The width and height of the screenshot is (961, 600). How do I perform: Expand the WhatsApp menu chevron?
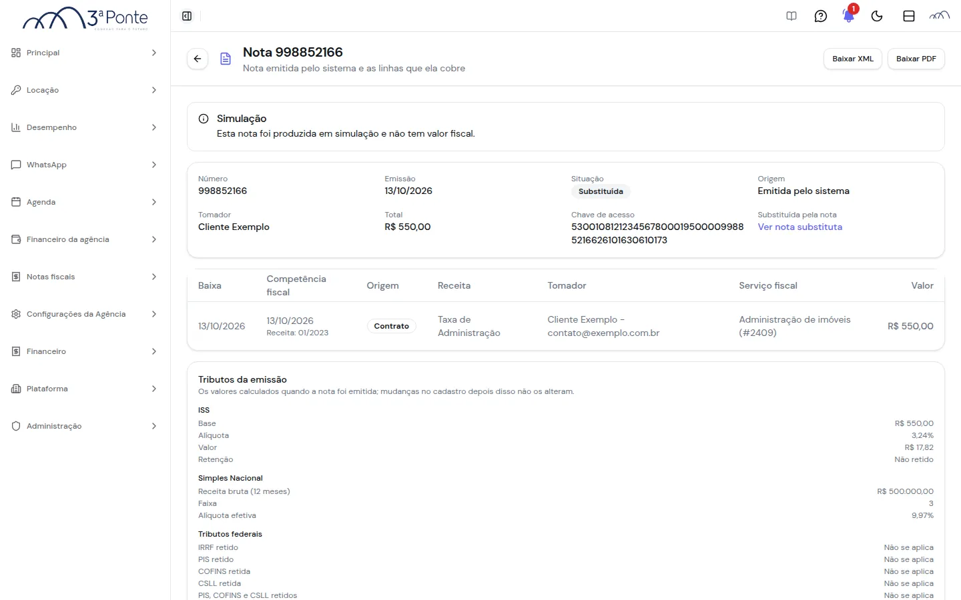coord(154,165)
